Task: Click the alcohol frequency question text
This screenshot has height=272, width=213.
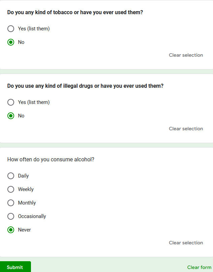Action: click(51, 159)
